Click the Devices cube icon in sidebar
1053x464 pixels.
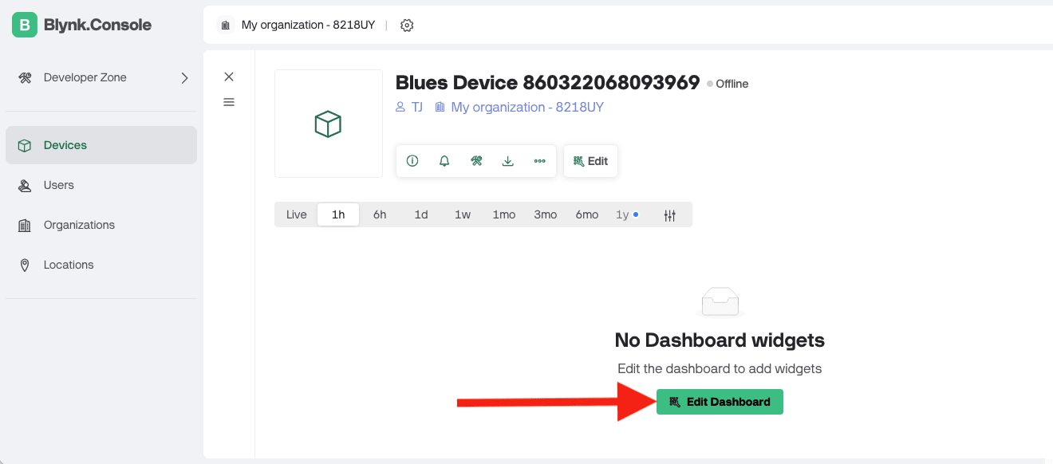coord(25,145)
